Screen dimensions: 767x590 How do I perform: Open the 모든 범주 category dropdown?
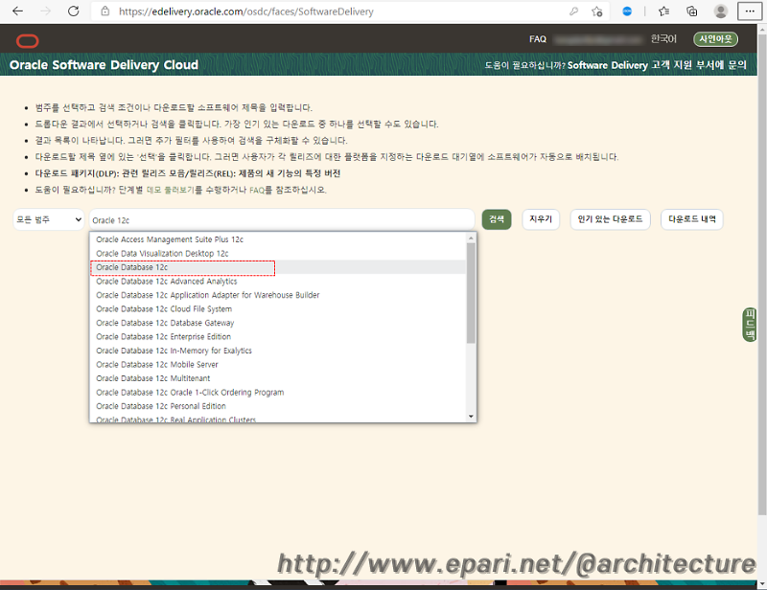coord(49,219)
